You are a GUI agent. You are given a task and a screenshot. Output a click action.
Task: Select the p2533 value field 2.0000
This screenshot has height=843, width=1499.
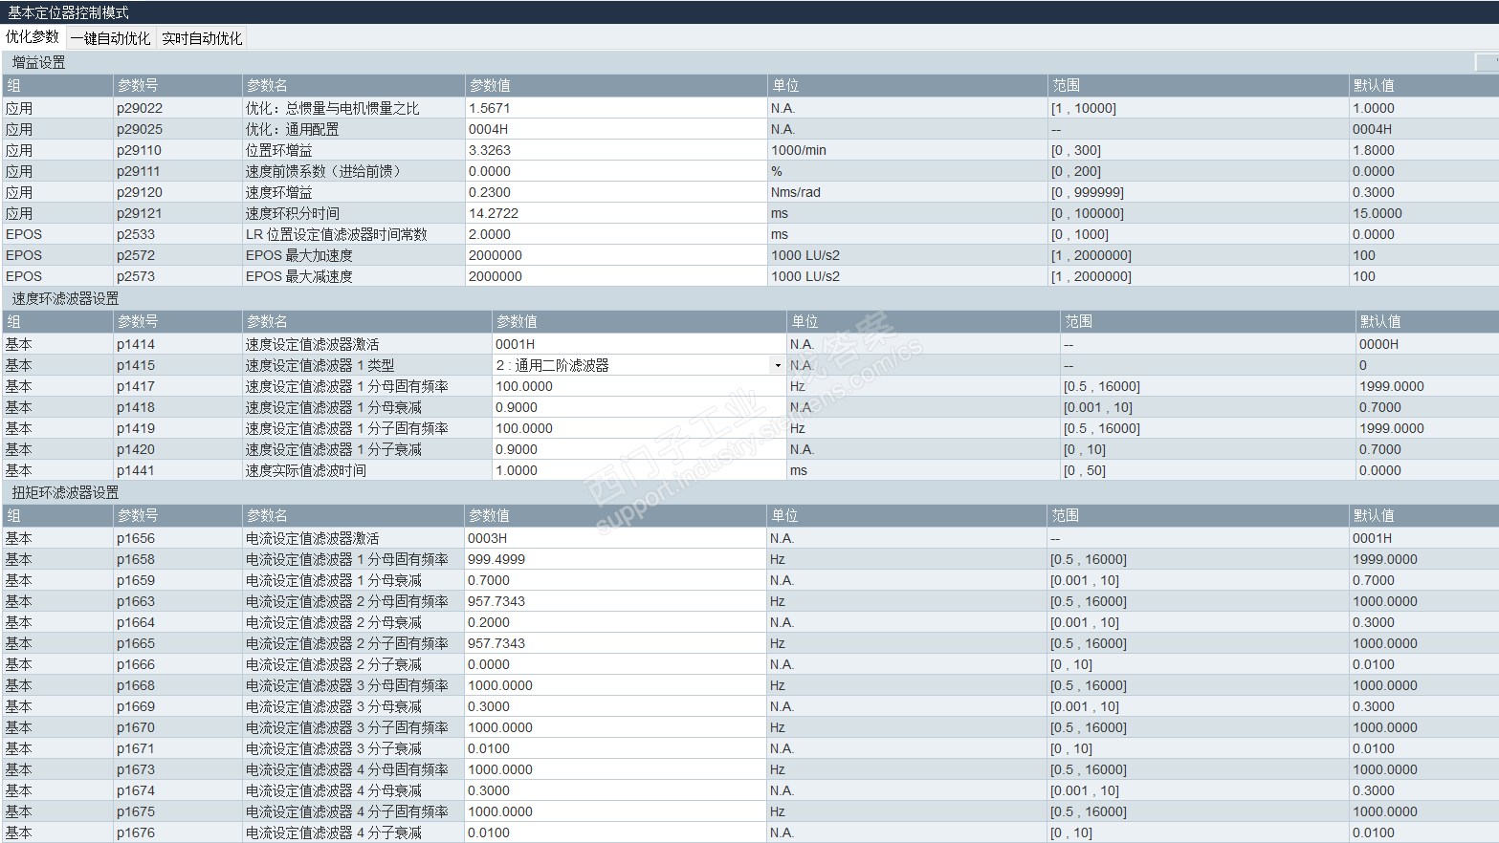[616, 234]
